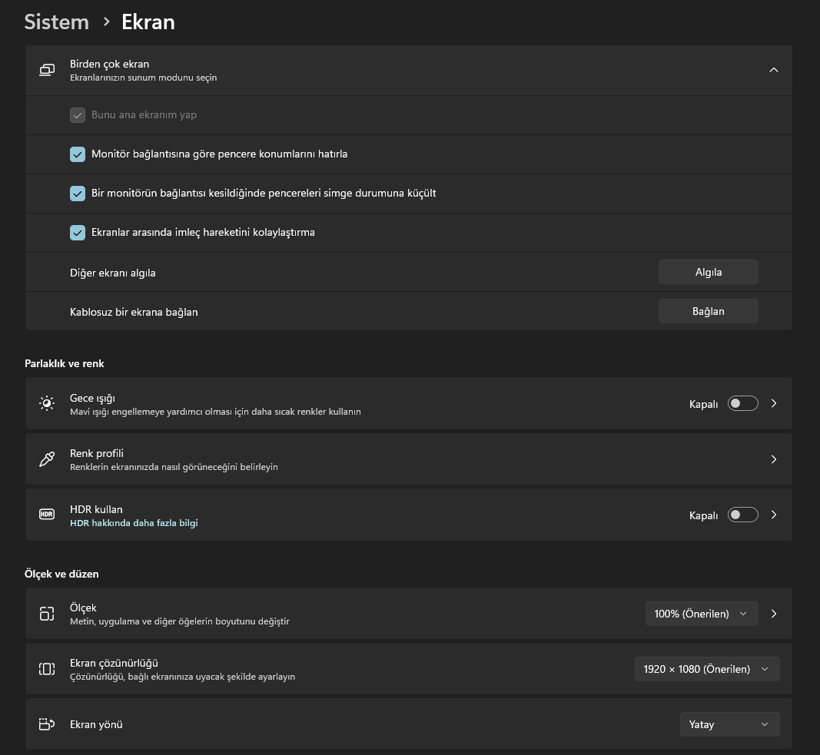
Task: Open the 1920 × 1080 resolution dropdown
Action: click(706, 669)
